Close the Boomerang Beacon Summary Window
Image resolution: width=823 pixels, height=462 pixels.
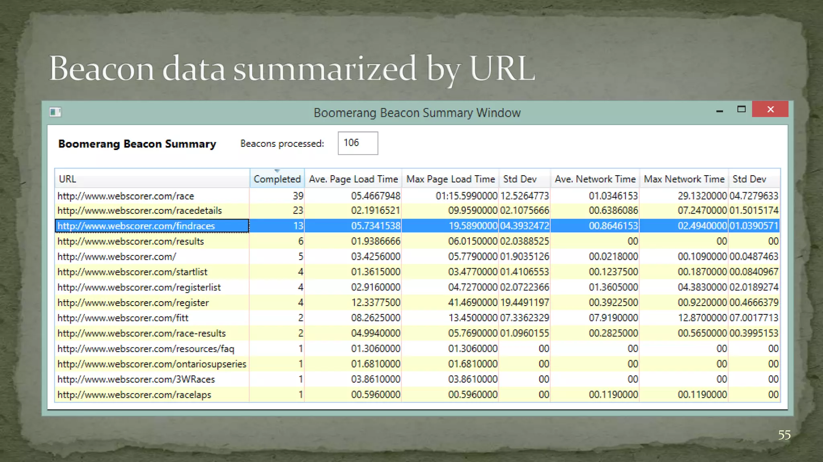[770, 109]
